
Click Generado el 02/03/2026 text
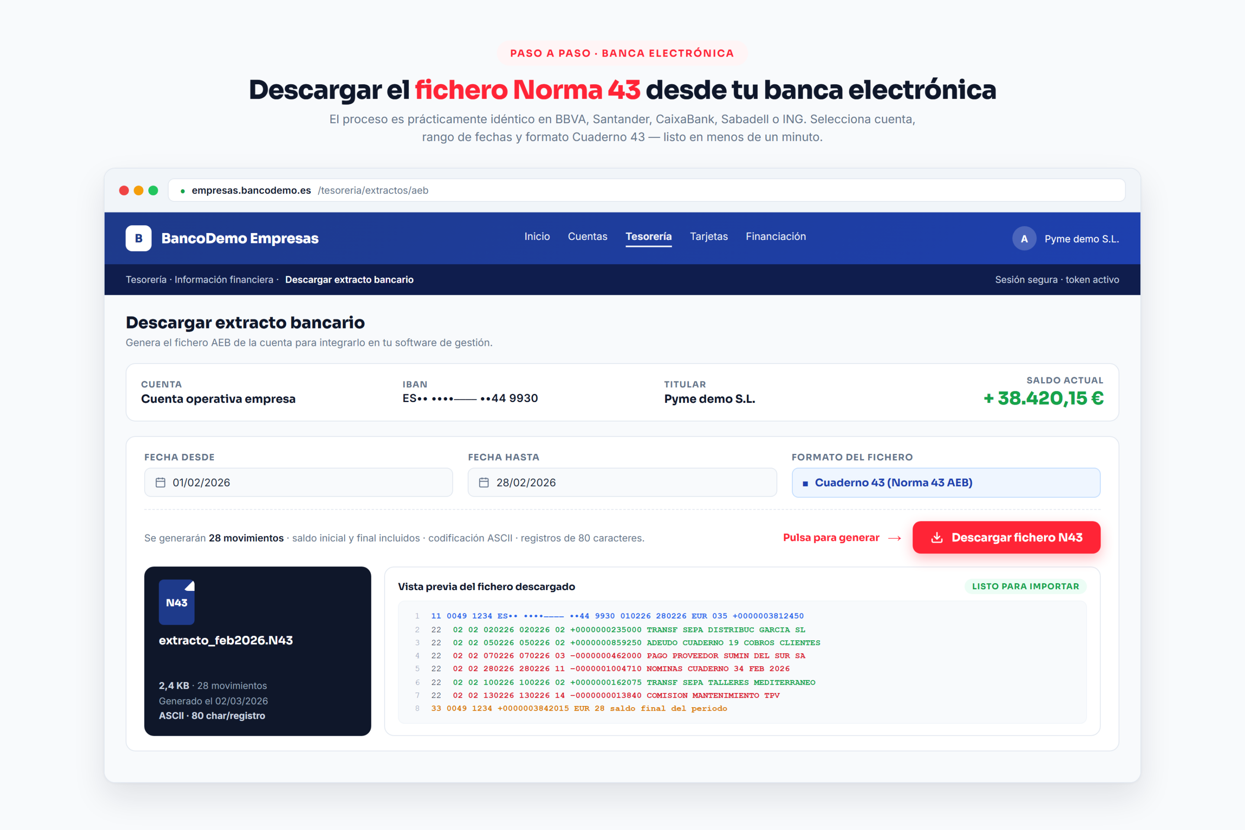tap(213, 701)
